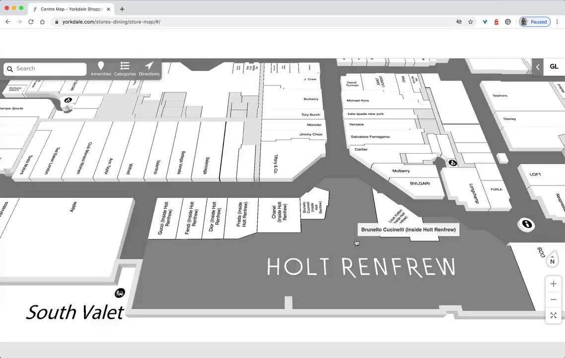Select the Jimmy Choo store

pyautogui.click(x=311, y=134)
